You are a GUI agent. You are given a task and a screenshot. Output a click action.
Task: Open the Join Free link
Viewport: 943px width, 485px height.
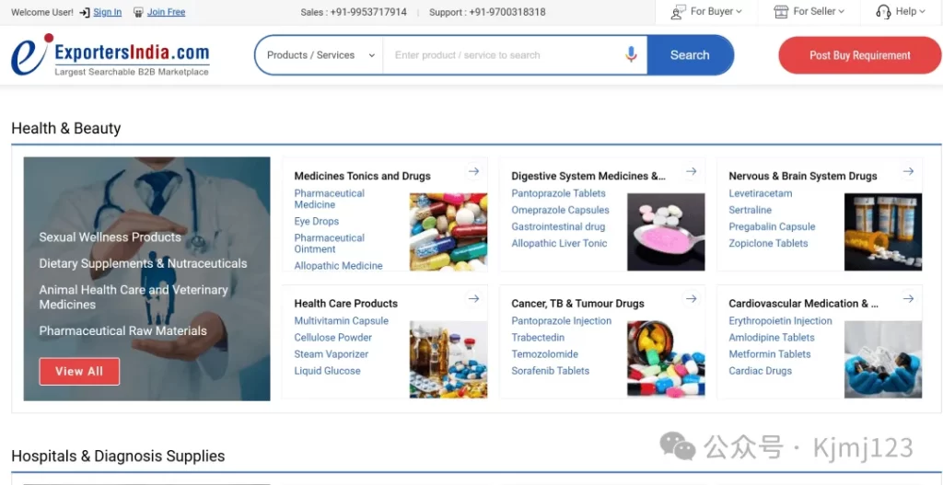(x=166, y=12)
